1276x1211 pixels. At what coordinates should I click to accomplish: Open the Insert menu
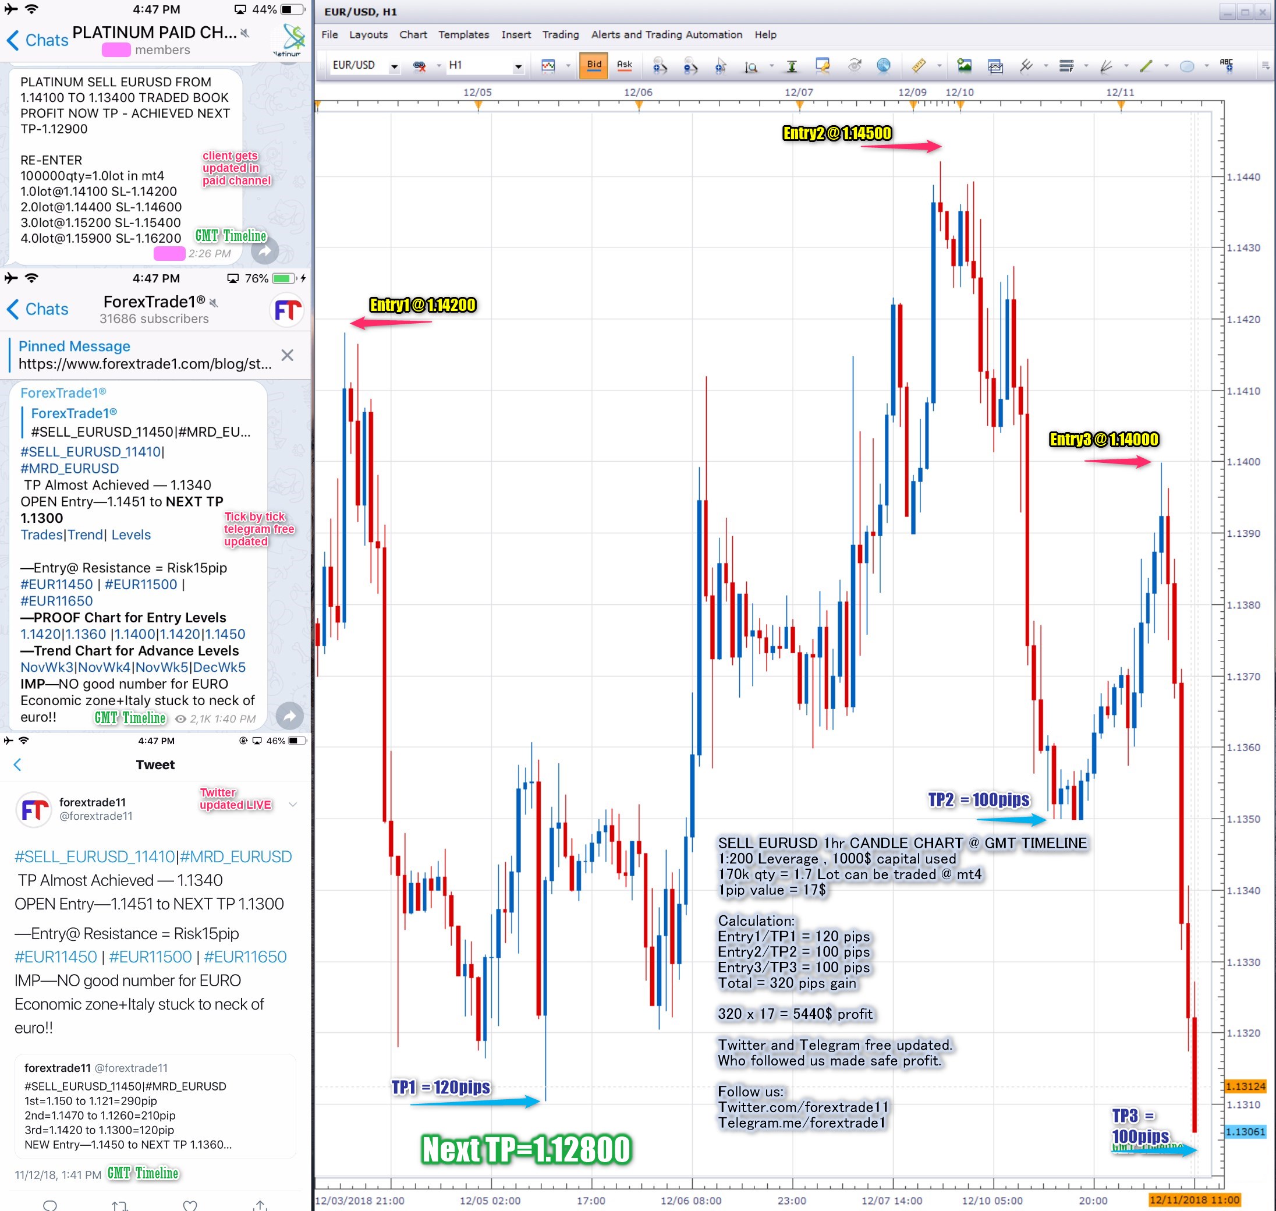point(516,35)
